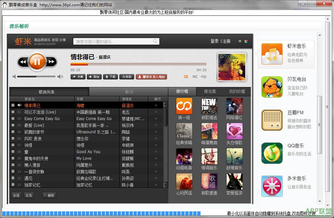Toggle single-track repeat mode

point(203,77)
